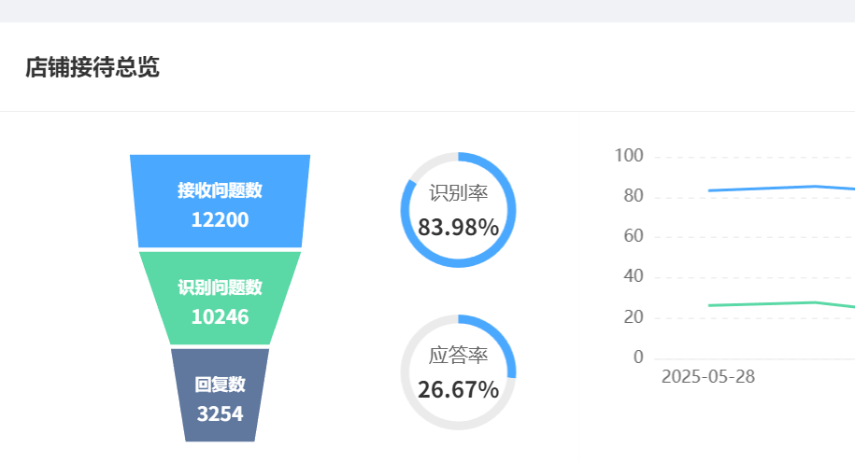This screenshot has width=855, height=462.
Task: Click the 80 y-axis label
Action: (x=633, y=196)
